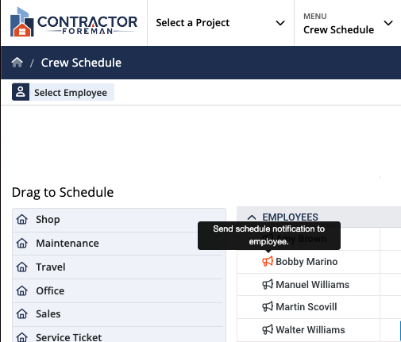Screen dimensions: 401x342
Task: Click the Manuel Williams employee name
Action: 313,285
